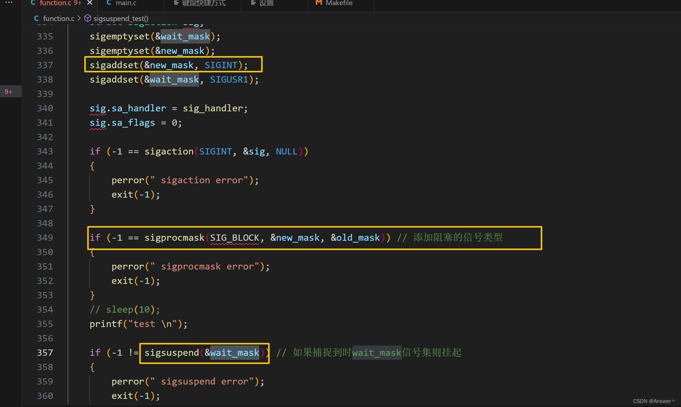
Task: Click function.c in the breadcrumb
Action: coord(59,18)
